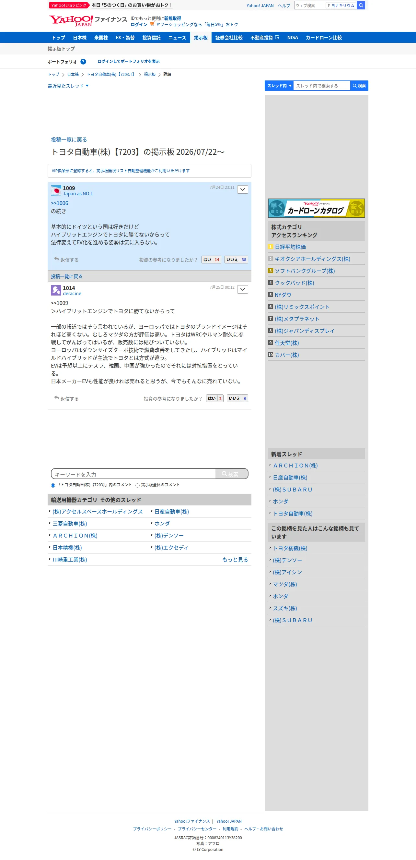The height and width of the screenshot is (860, 416).
Task: Click the 'ヘルプ' link in top bar
Action: [x=284, y=6]
